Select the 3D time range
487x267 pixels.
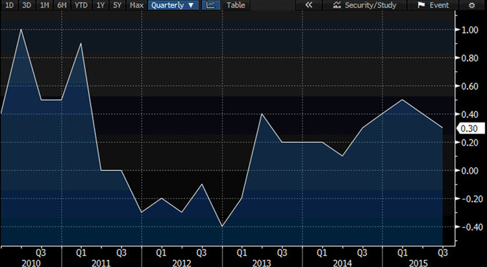coord(27,5)
